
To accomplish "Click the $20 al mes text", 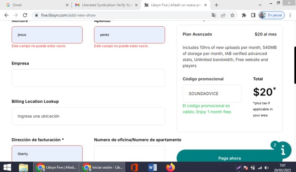I will (265, 34).
